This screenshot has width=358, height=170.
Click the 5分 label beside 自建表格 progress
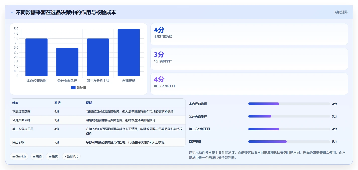(334, 142)
